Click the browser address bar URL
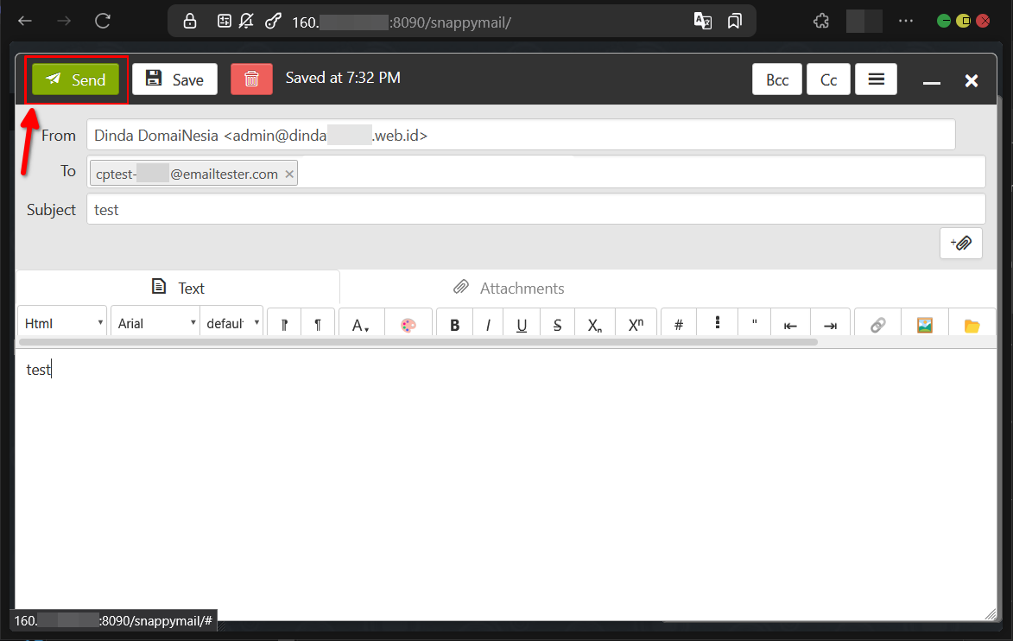This screenshot has height=641, width=1013. [402, 22]
